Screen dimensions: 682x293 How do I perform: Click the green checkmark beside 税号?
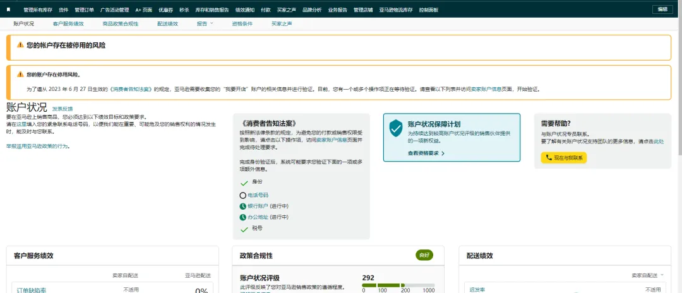244,229
